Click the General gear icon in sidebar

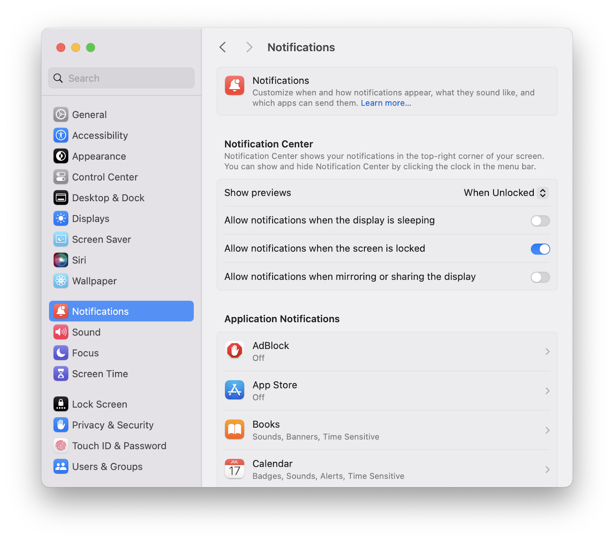coord(61,114)
